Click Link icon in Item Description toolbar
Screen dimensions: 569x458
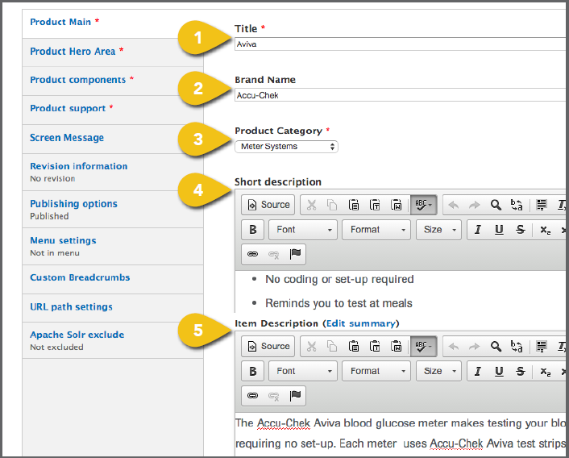click(252, 396)
